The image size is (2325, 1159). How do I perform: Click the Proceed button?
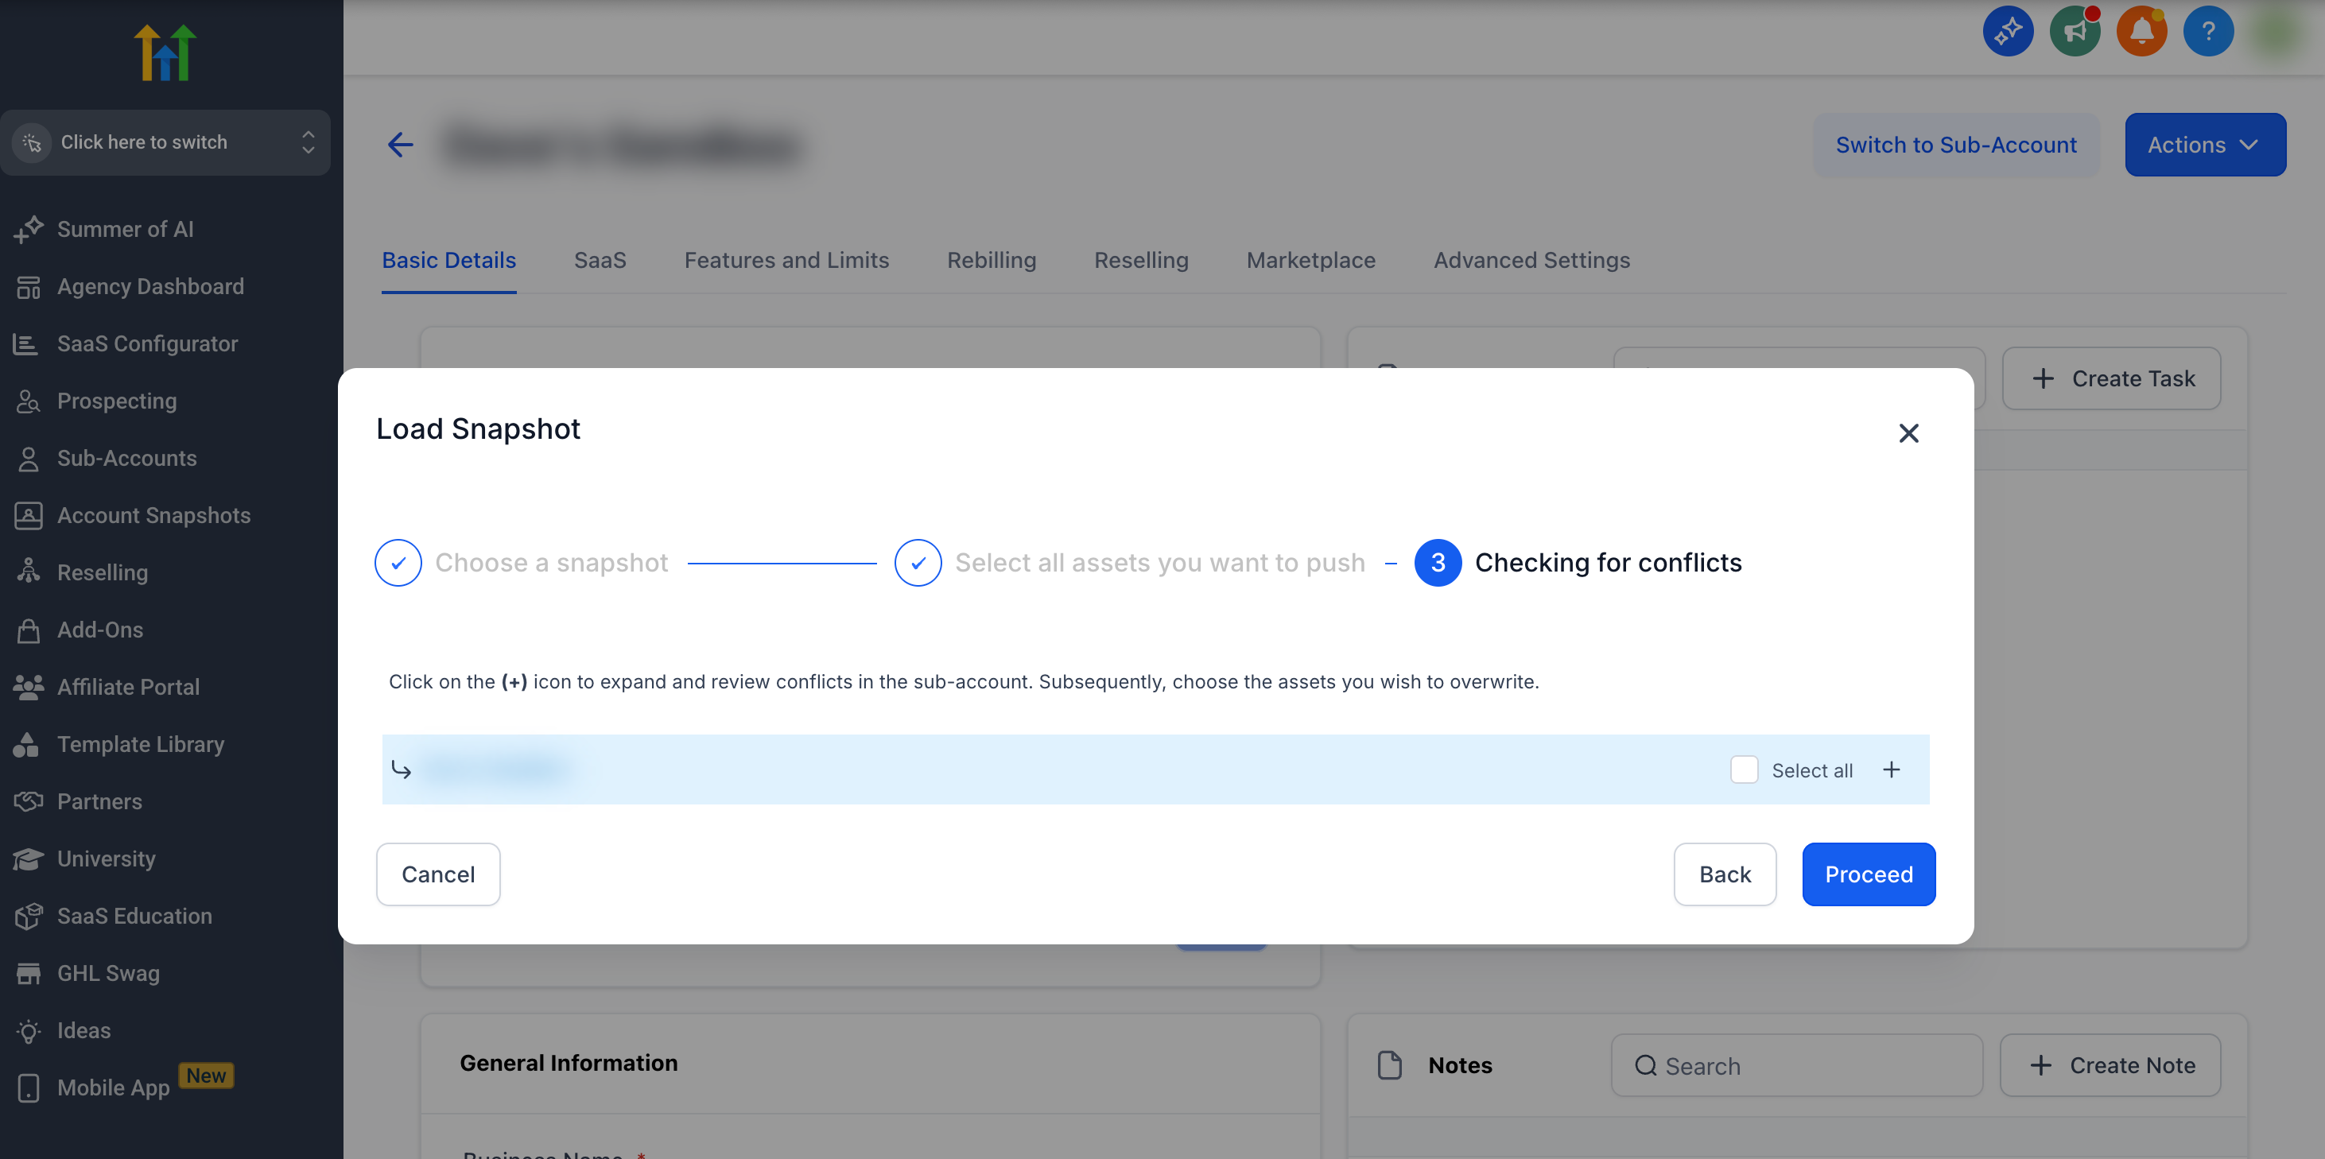click(x=1869, y=874)
